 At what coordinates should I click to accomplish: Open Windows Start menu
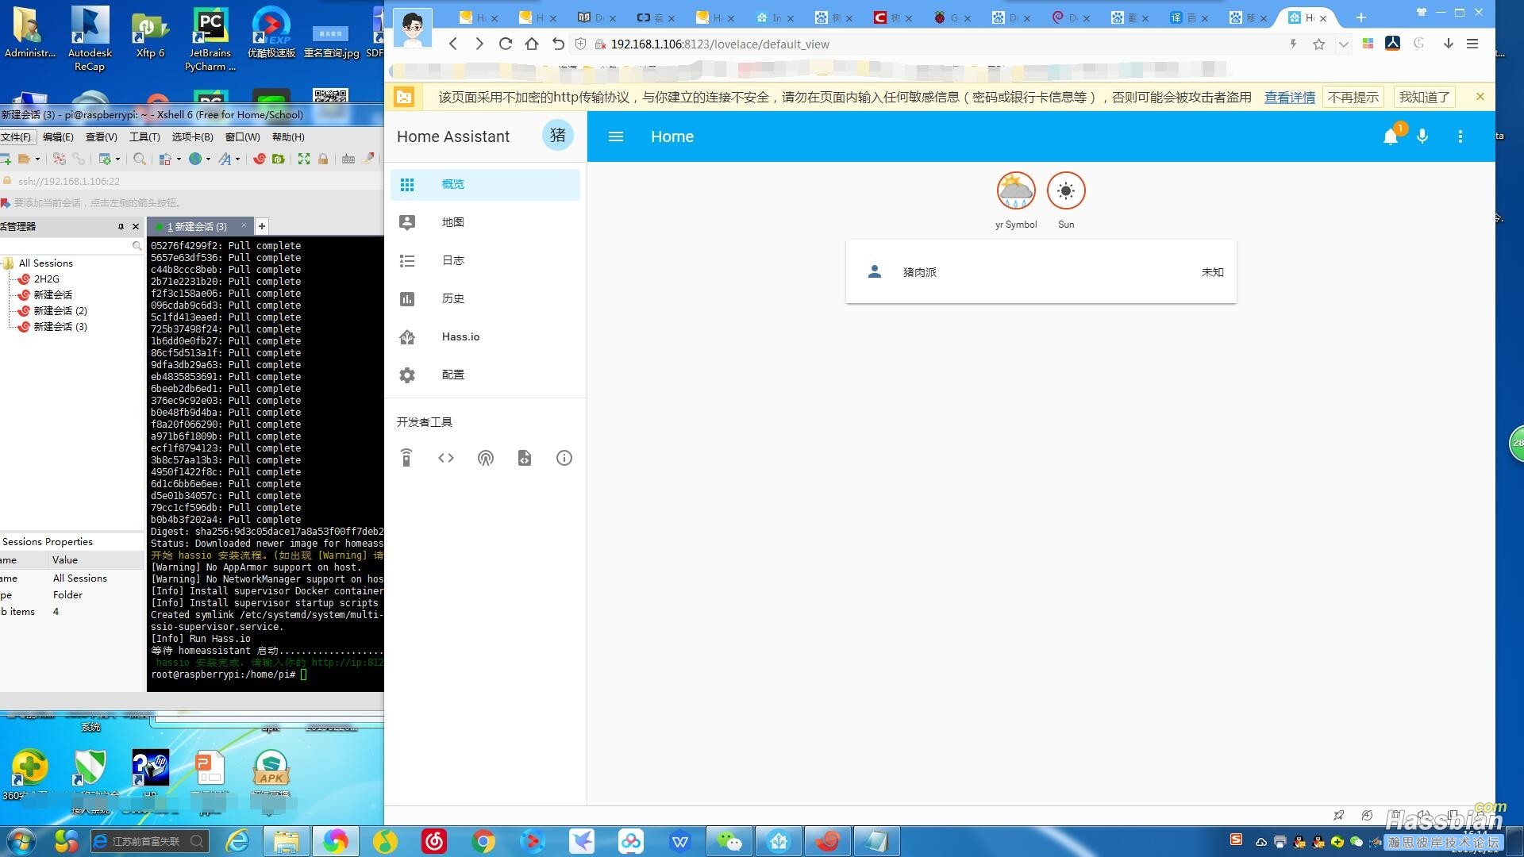(x=21, y=840)
